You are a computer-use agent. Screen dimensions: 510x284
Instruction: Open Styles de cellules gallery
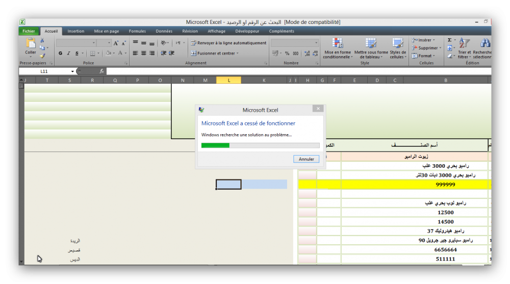pyautogui.click(x=398, y=48)
